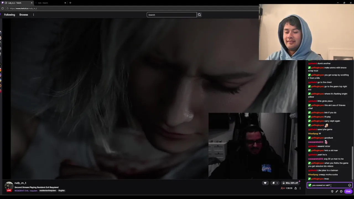The image size is (354, 199).
Task: Click the stream title text
Action: click(37, 187)
